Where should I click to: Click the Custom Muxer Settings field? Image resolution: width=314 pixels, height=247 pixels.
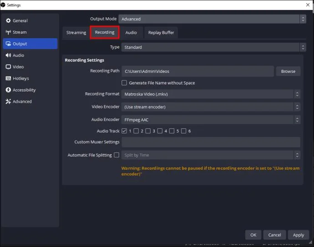coord(211,142)
